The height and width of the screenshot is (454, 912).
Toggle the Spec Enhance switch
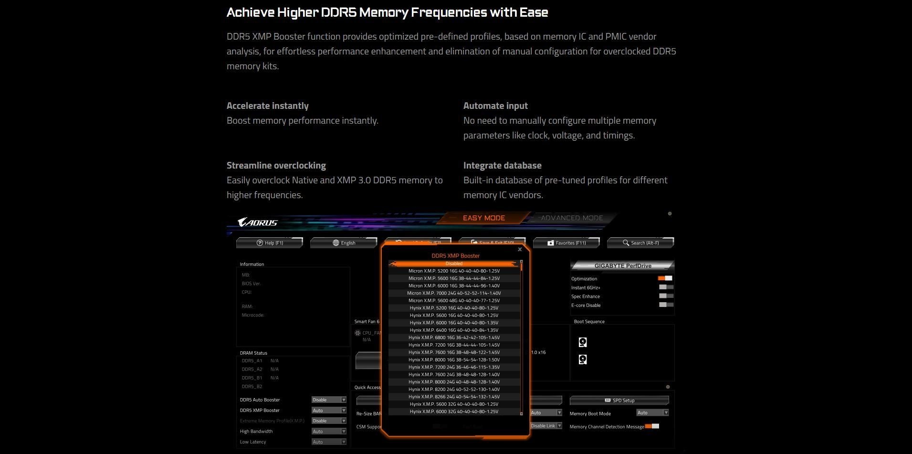click(x=666, y=296)
